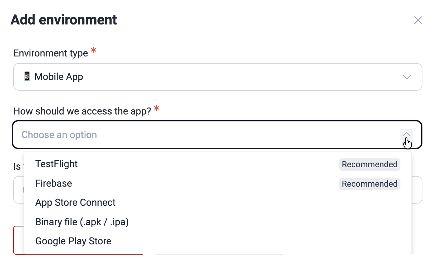Viewport: 435px width, 266px height.
Task: Choose App Store Connect option
Action: (75, 202)
